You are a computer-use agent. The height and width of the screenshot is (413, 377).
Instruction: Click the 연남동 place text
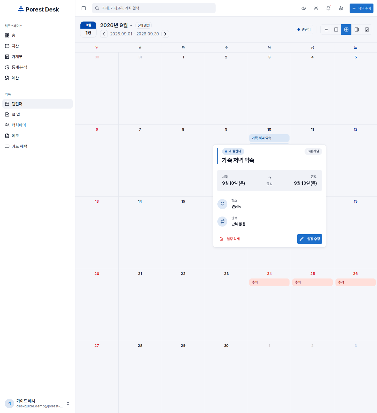click(236, 206)
